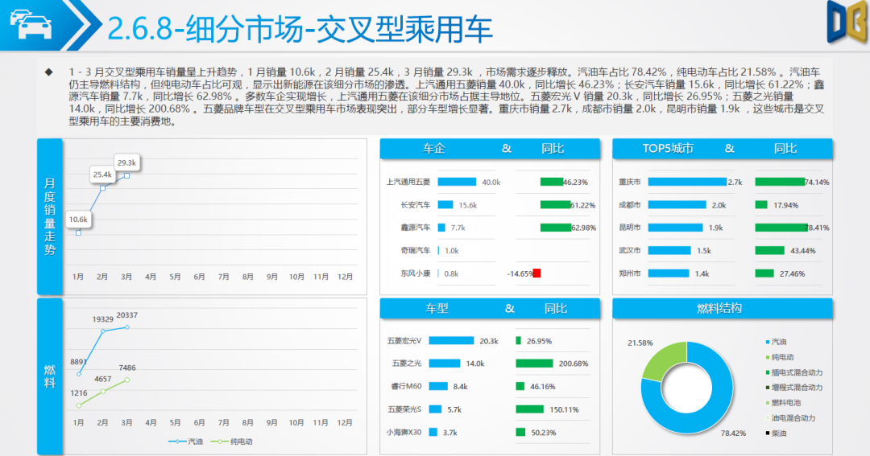The image size is (870, 456).
Task: Click the 奇瑞汽车 label
Action: (416, 250)
